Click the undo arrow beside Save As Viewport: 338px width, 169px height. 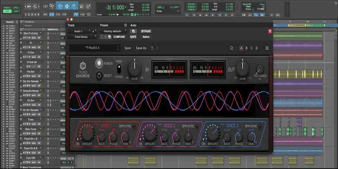click(152, 48)
